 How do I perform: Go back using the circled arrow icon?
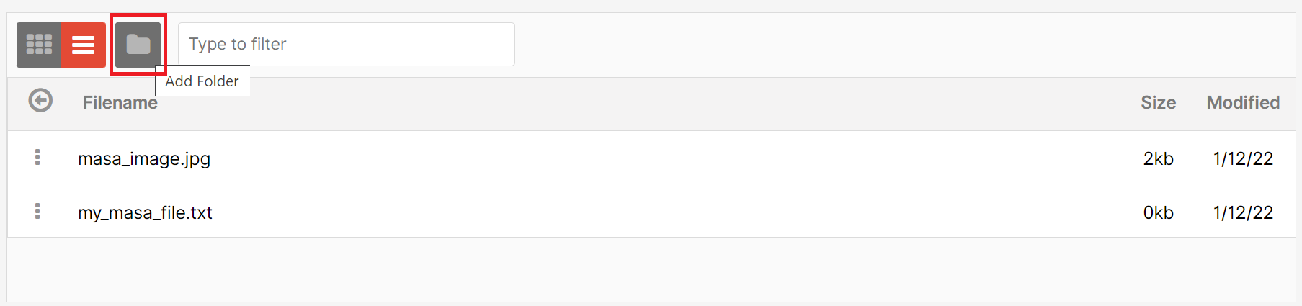pos(40,100)
